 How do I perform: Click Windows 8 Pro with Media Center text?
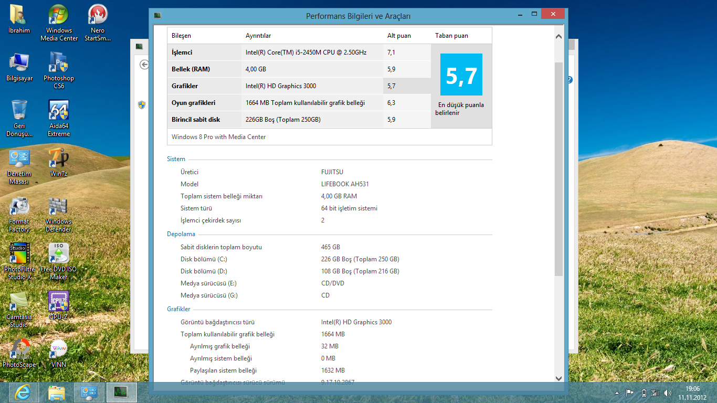click(x=219, y=136)
